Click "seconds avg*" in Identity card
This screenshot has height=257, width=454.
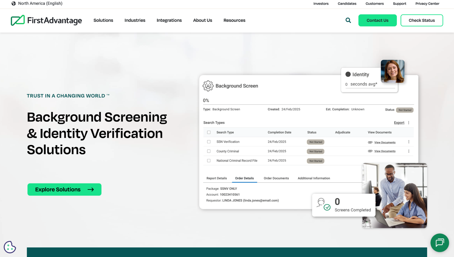click(364, 84)
